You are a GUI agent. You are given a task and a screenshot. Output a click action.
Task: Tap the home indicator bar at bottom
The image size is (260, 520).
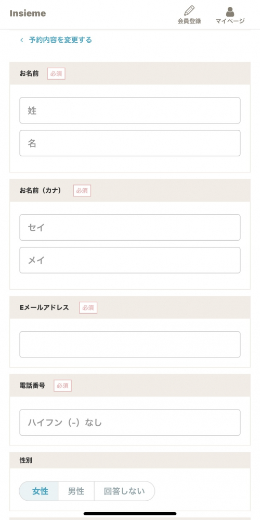coord(130,514)
